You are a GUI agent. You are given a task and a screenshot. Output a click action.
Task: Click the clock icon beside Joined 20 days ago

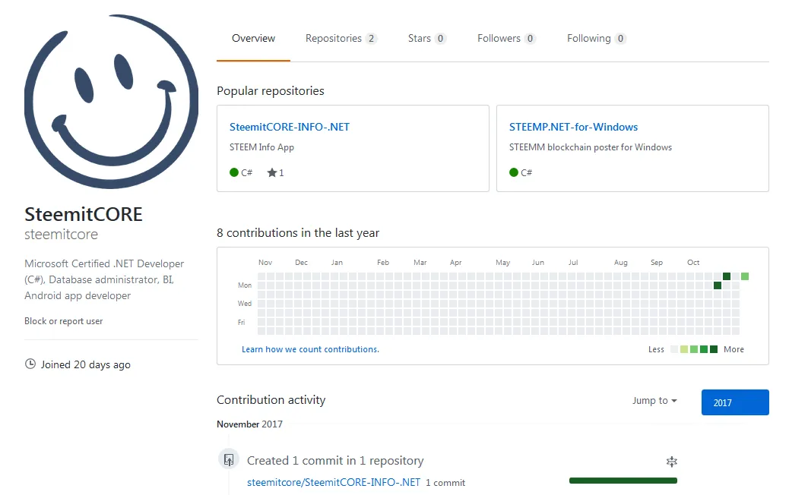click(x=30, y=364)
